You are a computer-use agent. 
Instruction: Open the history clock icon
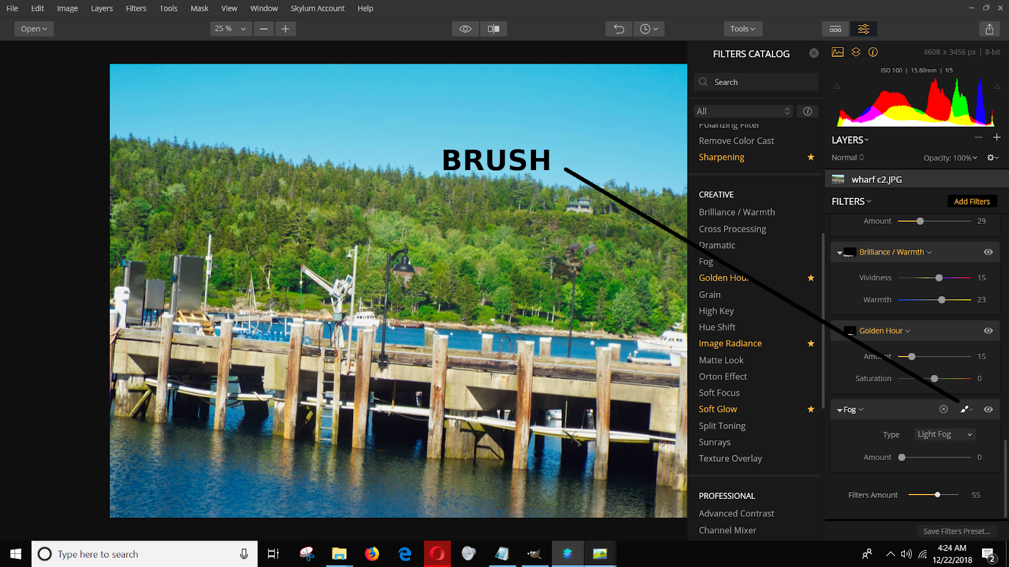[x=649, y=28]
